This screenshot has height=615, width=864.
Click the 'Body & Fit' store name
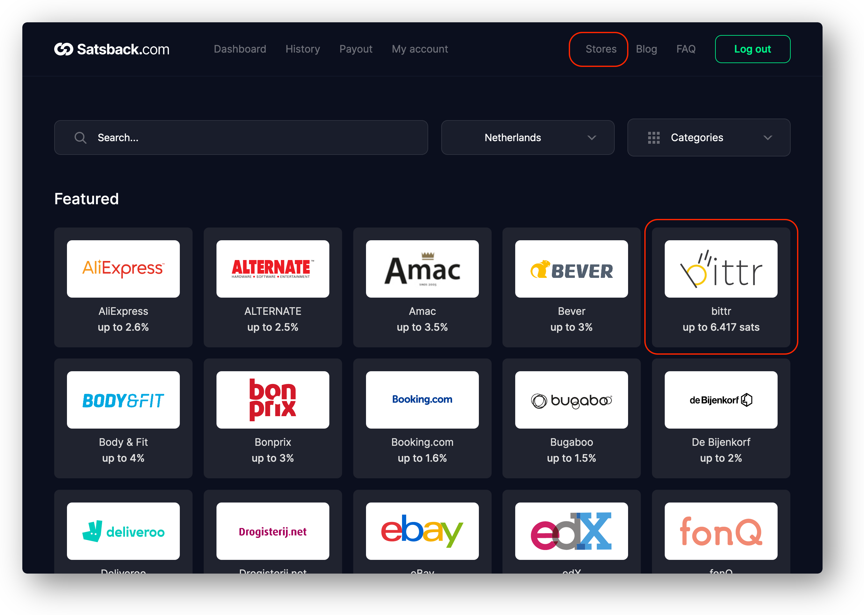pyautogui.click(x=123, y=442)
